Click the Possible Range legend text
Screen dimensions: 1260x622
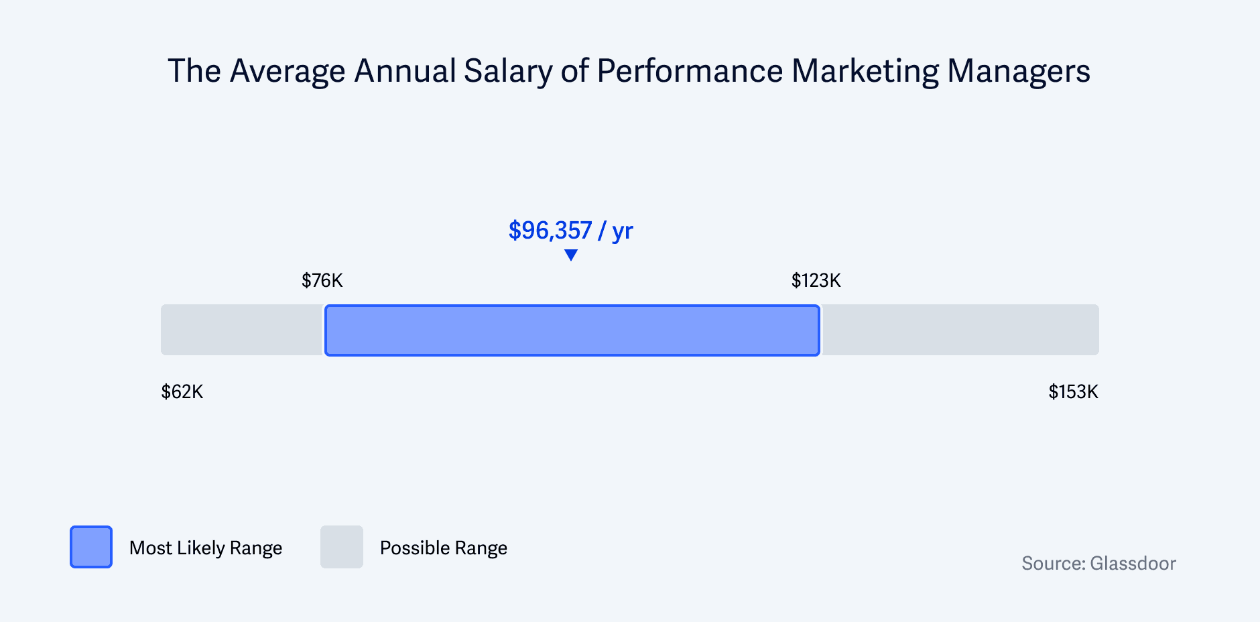[444, 548]
